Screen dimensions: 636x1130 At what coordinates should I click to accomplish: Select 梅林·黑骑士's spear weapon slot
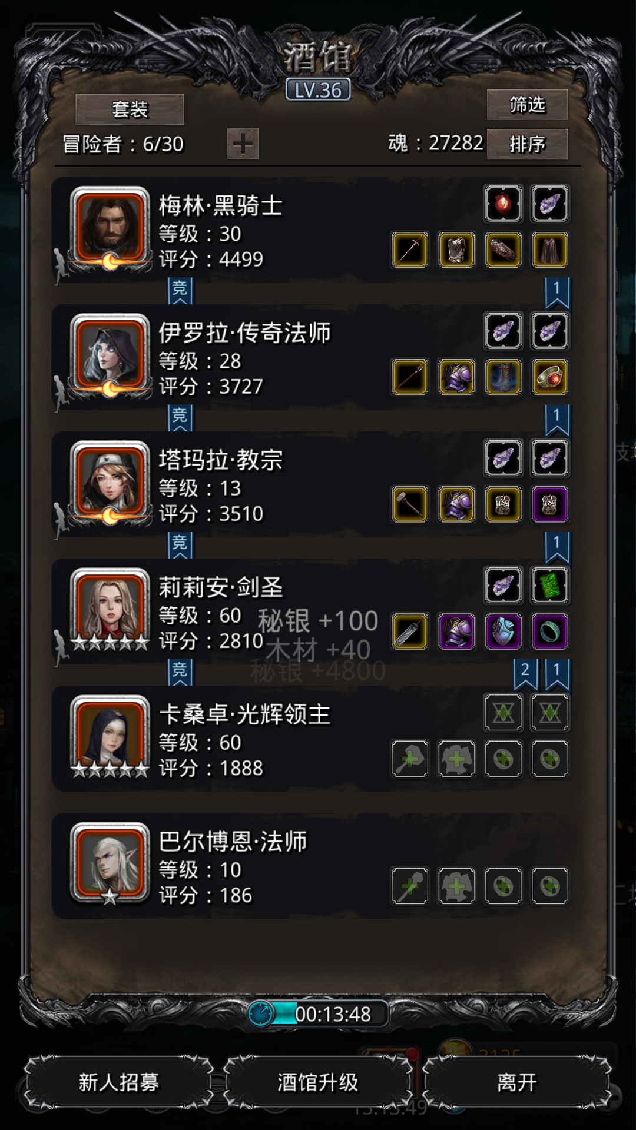[x=410, y=250]
